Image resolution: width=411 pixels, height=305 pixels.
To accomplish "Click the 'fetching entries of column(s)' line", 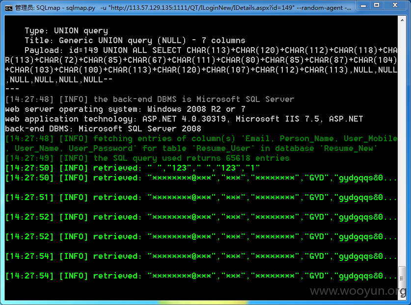I will 201,139.
